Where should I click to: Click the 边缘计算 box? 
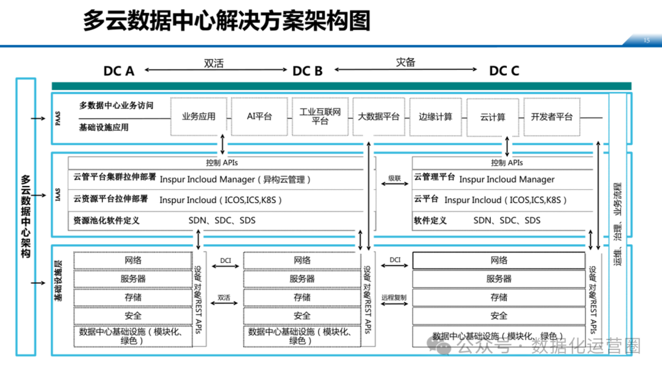[435, 117]
